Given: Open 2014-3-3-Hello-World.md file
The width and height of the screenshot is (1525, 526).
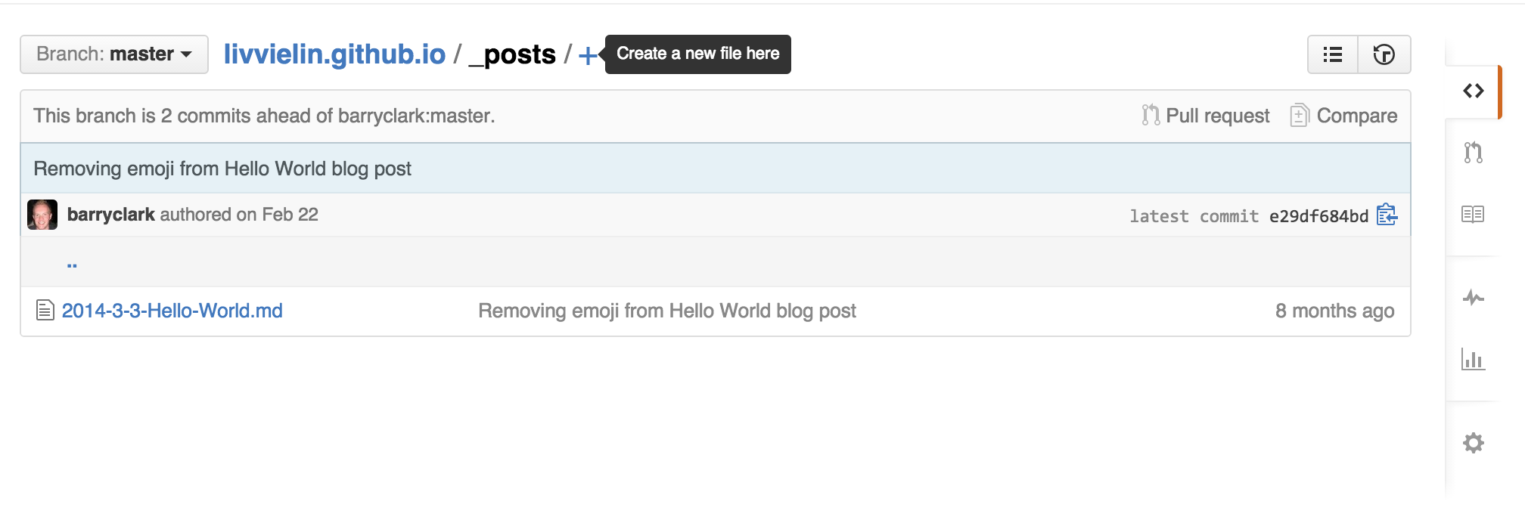Looking at the screenshot, I should (x=172, y=311).
